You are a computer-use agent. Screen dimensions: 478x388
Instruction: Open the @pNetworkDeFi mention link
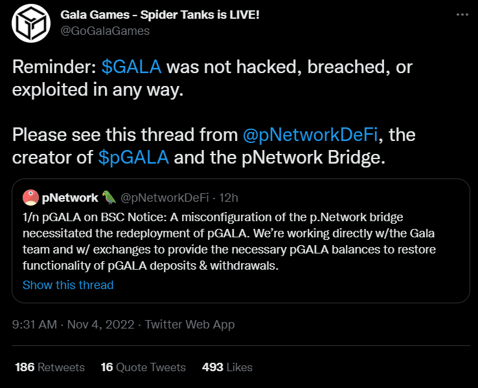click(x=321, y=136)
